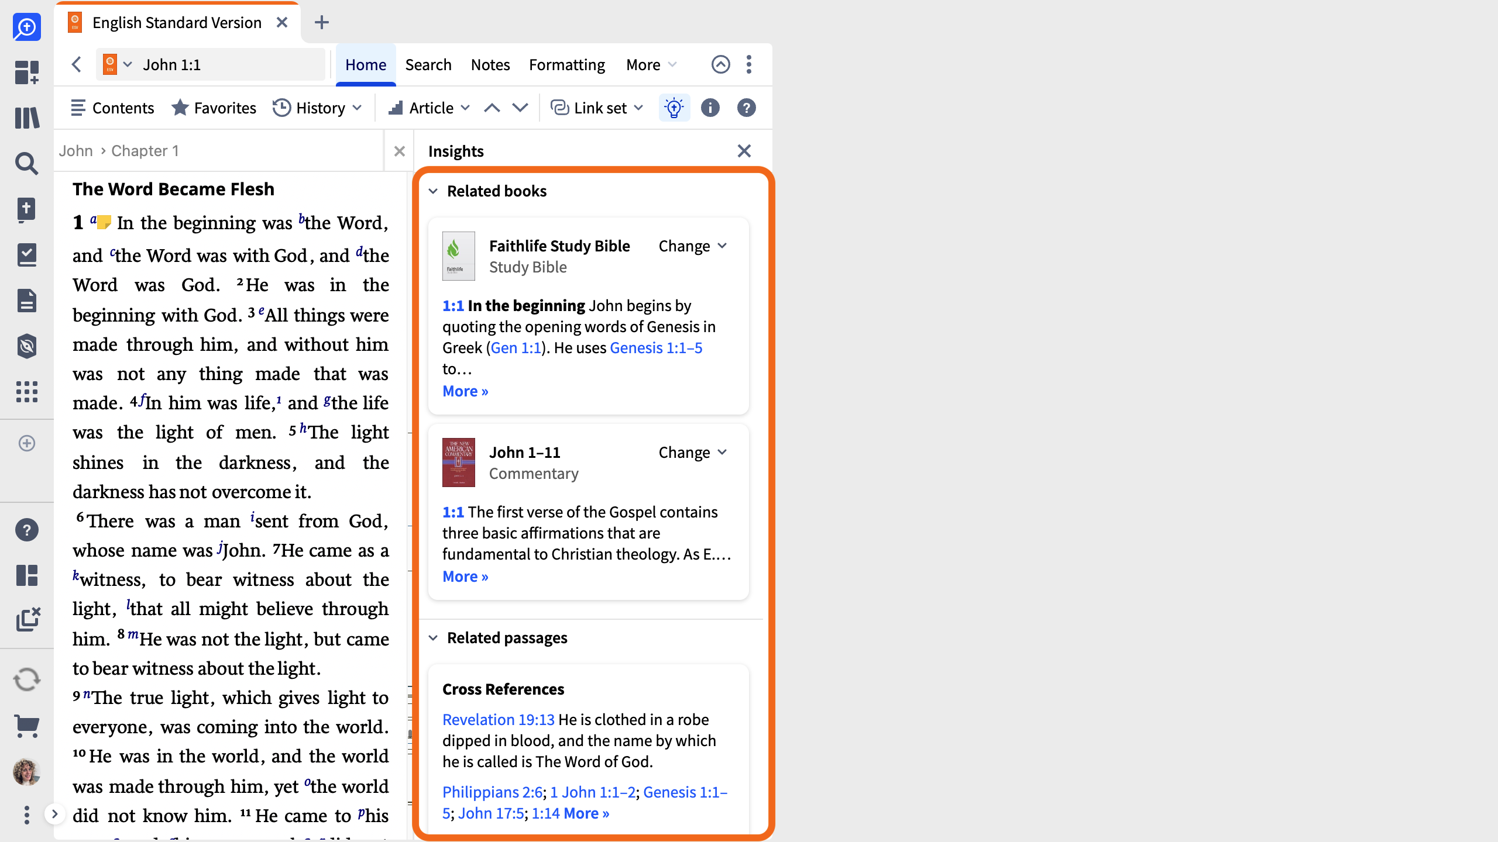This screenshot has height=842, width=1498.
Task: Open the Bible with cross icon
Action: click(x=27, y=209)
